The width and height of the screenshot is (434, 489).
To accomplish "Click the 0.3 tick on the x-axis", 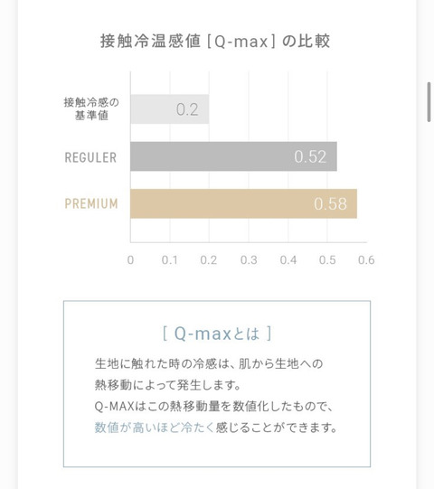I will click(x=249, y=260).
